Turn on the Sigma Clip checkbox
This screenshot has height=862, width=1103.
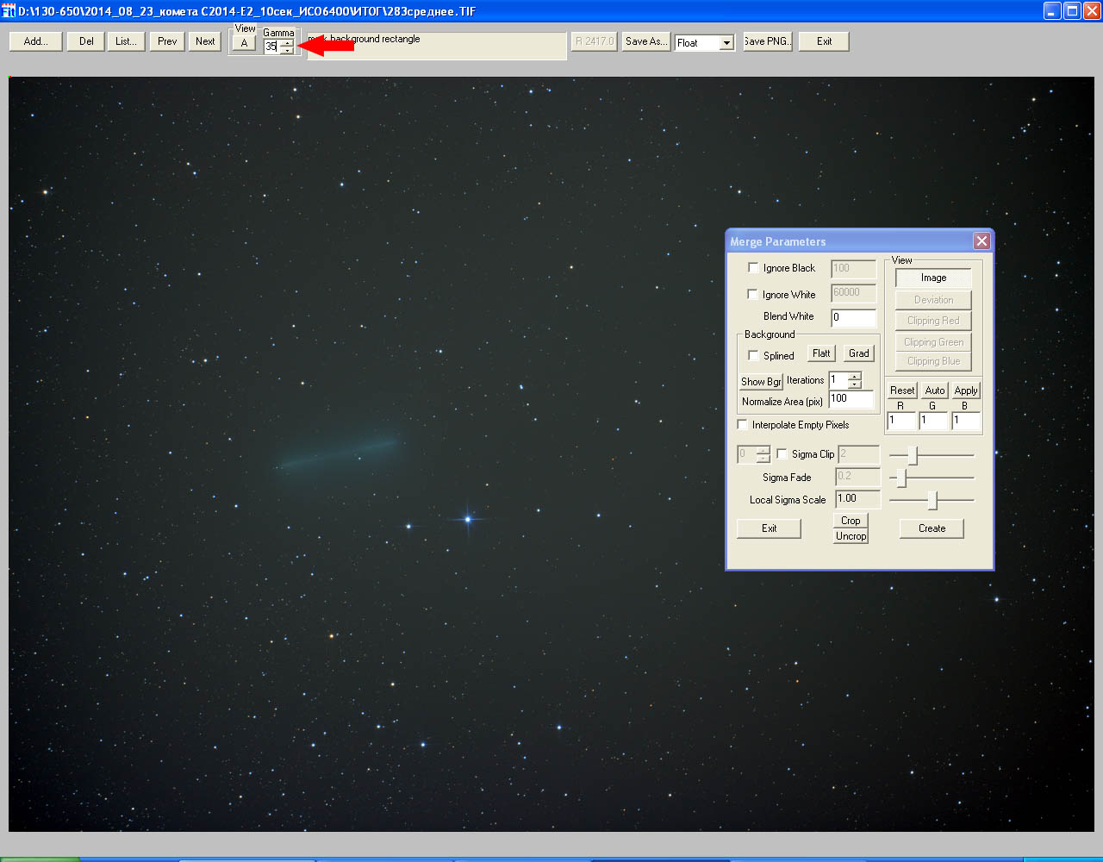coord(782,454)
